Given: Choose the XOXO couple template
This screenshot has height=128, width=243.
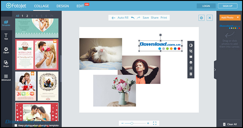Looking at the screenshot, I should 26,86.
